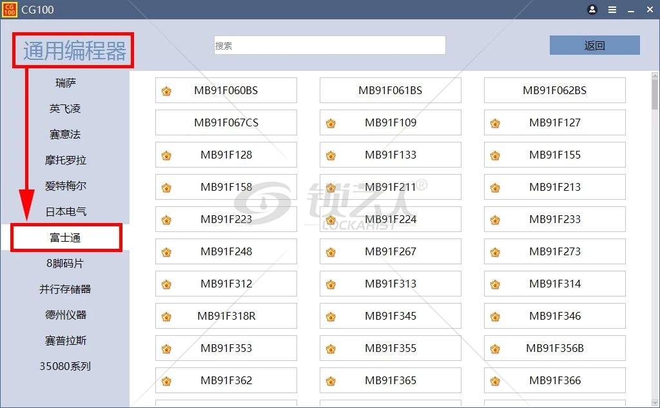
Task: Click the badge icon next to MB91F353
Action: point(167,349)
